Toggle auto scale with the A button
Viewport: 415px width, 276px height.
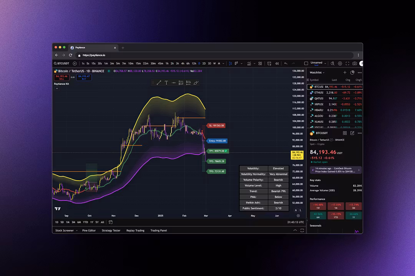click(296, 210)
